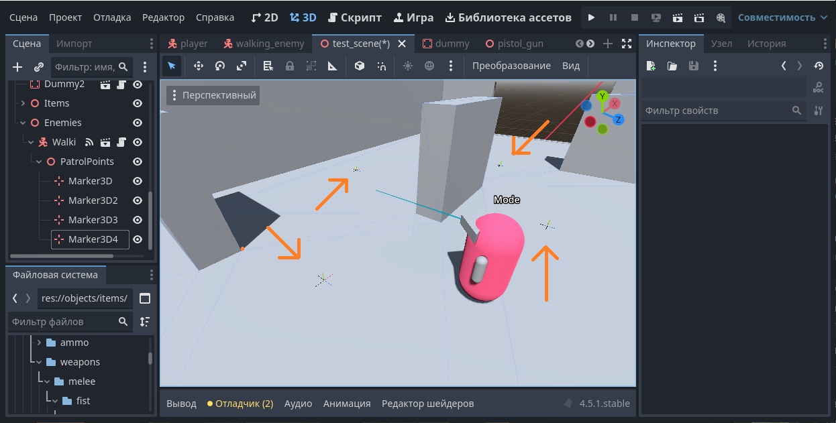Image resolution: width=836 pixels, height=423 pixels.
Task: Toggle the Ruler measure tool
Action: tap(332, 66)
